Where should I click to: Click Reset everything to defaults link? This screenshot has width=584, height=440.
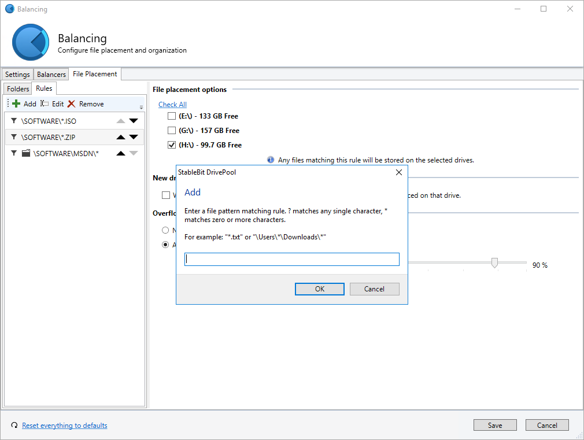coord(64,426)
